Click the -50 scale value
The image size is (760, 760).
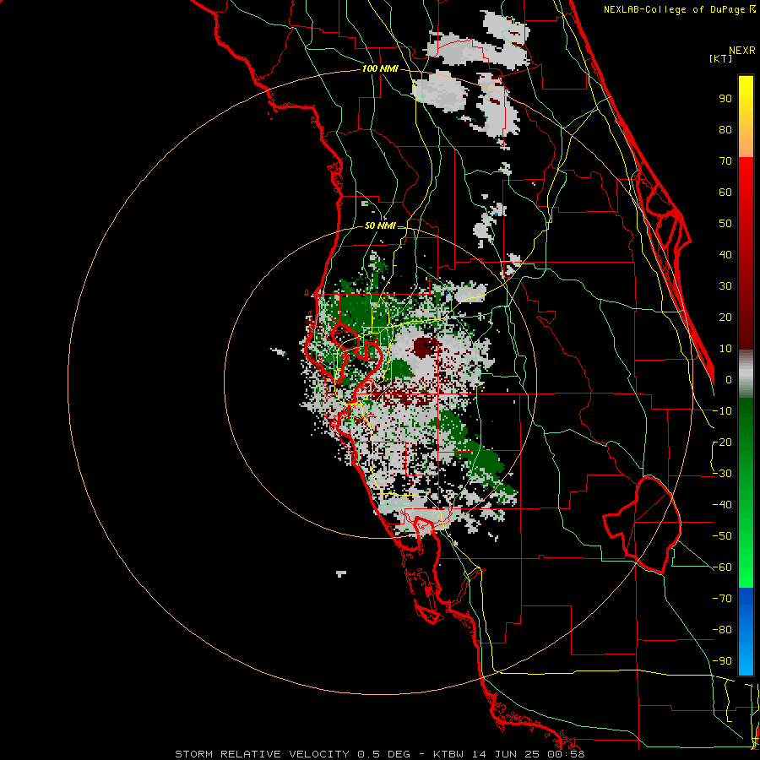[x=722, y=536]
